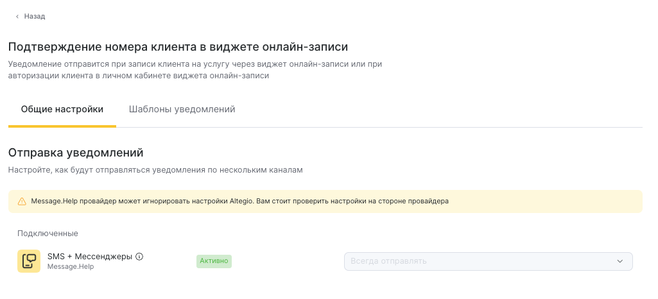This screenshot has width=658, height=299.
Task: Click the yellow SMS messengers channel icon
Action: [29, 261]
